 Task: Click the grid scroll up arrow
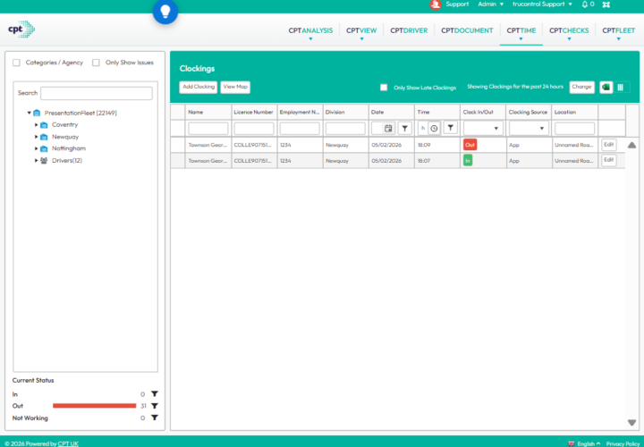point(632,145)
